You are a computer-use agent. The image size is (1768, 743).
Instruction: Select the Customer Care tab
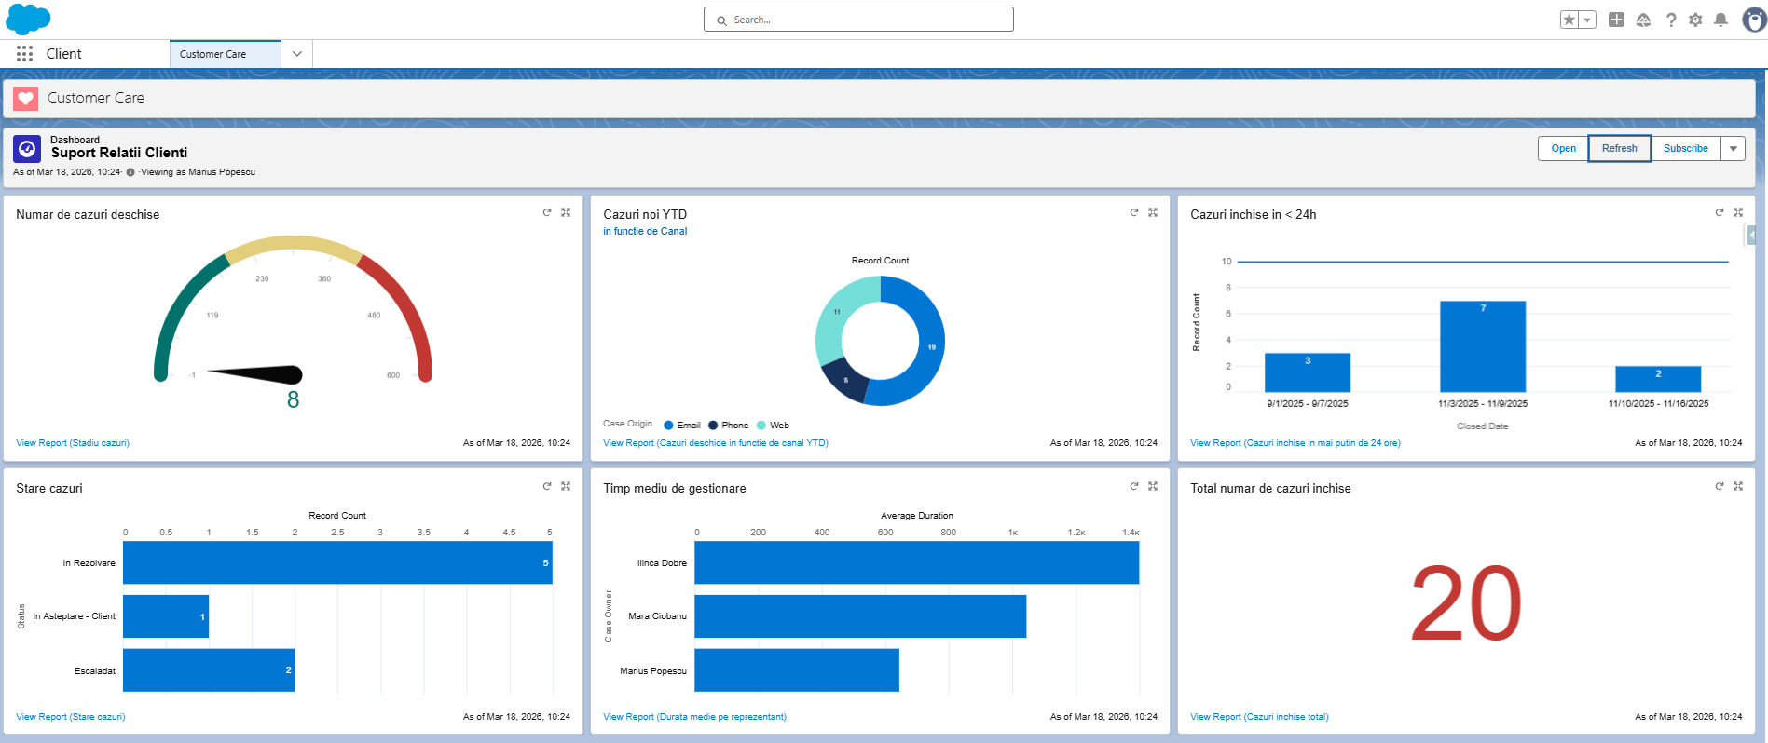(x=213, y=54)
